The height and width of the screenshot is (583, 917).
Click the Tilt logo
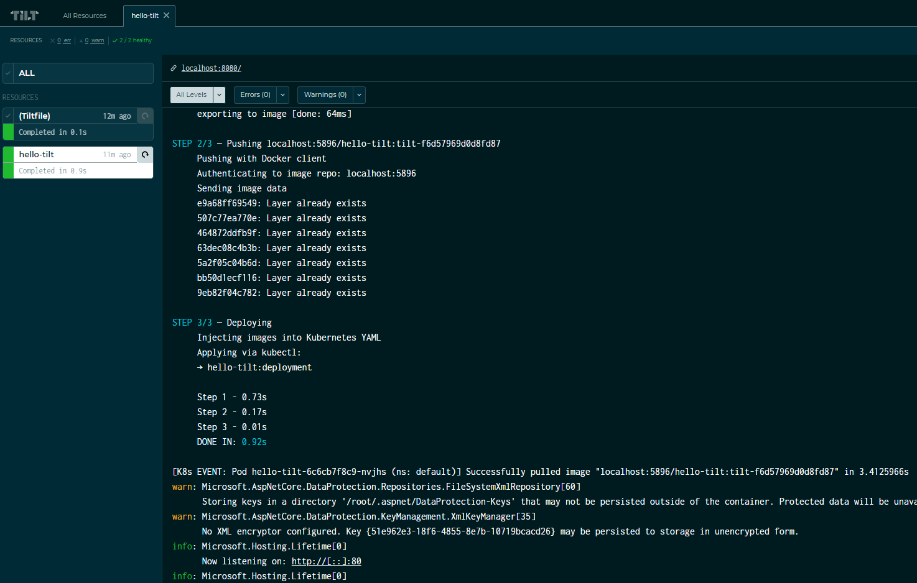(x=24, y=16)
